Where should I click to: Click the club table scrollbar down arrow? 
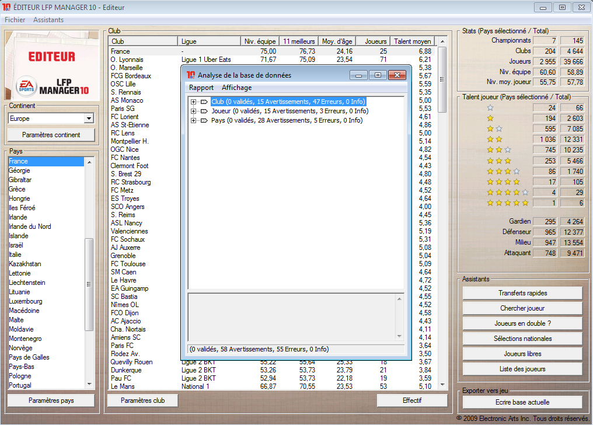pos(442,385)
